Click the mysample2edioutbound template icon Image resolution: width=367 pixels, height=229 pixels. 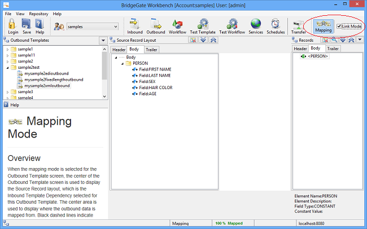[20, 74]
